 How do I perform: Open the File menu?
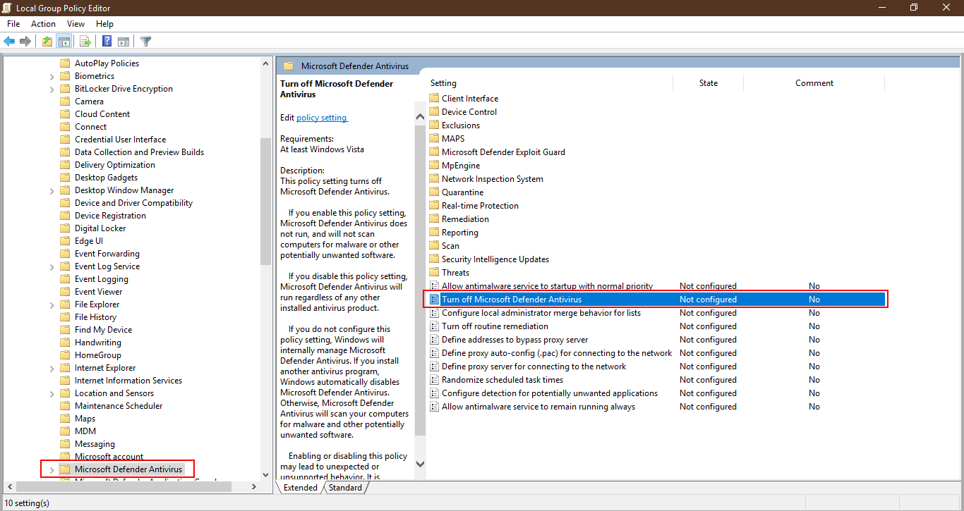[x=13, y=24]
